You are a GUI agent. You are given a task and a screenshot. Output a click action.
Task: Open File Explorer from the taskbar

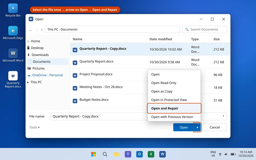pyautogui.click(x=116, y=154)
